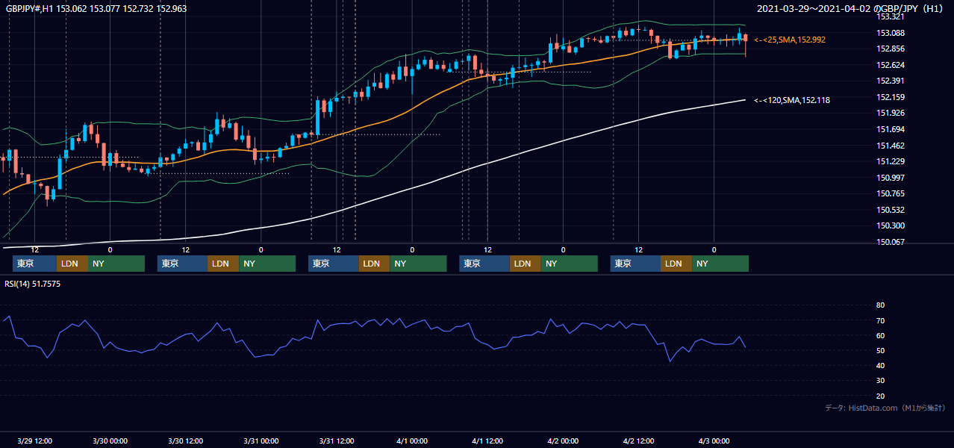Select the LDN session box for 4/2
The image size is (954, 448).
[x=676, y=264]
